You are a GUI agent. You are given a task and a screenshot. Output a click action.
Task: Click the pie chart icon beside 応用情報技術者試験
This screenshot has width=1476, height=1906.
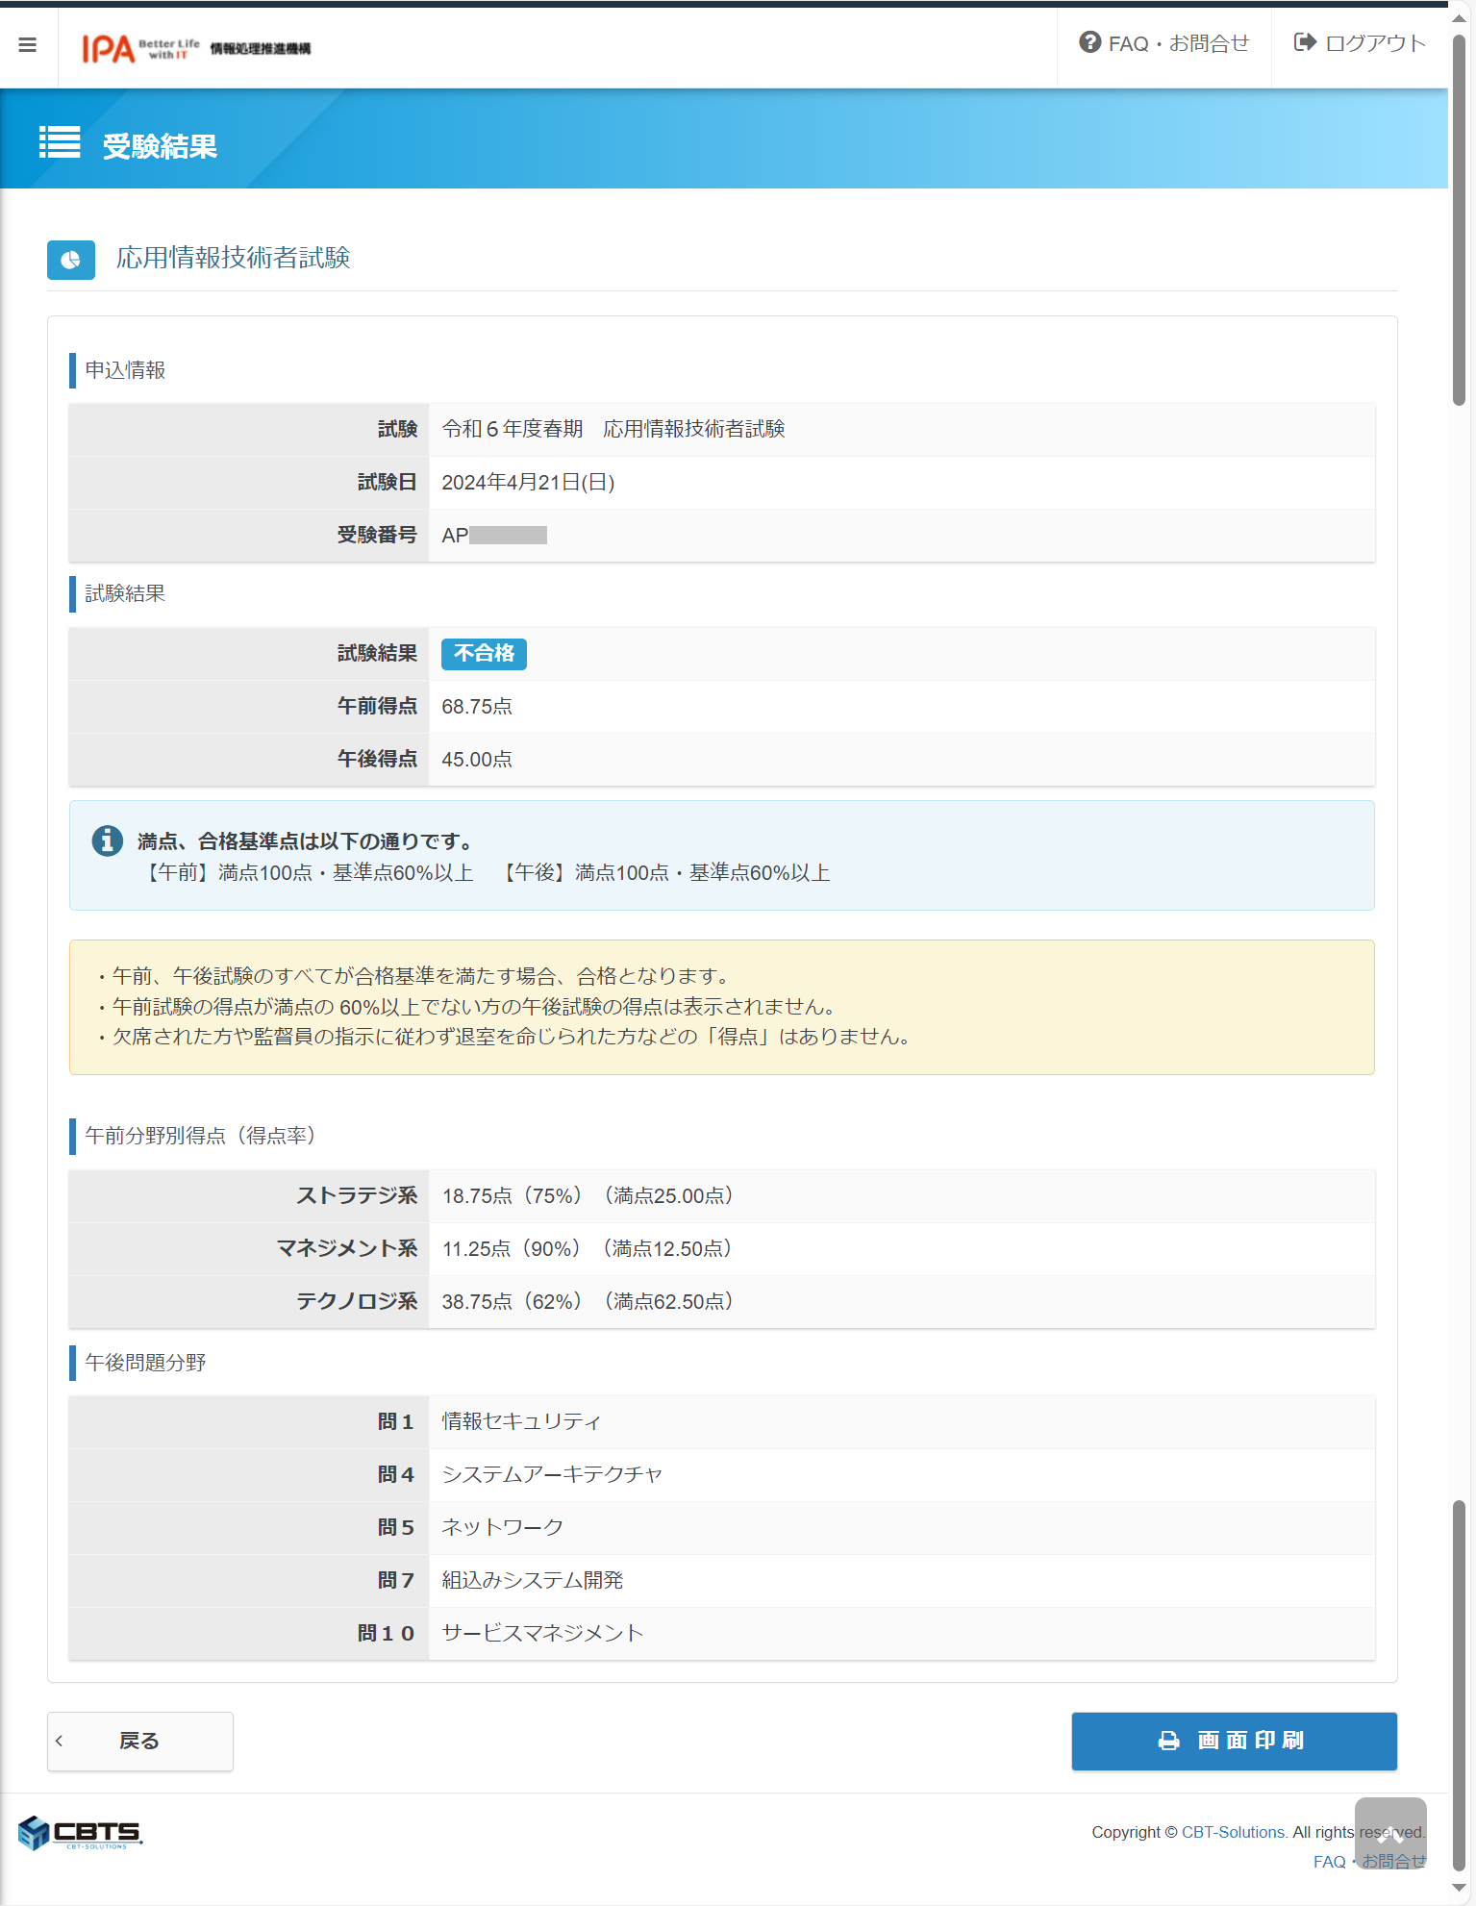pyautogui.click(x=71, y=260)
